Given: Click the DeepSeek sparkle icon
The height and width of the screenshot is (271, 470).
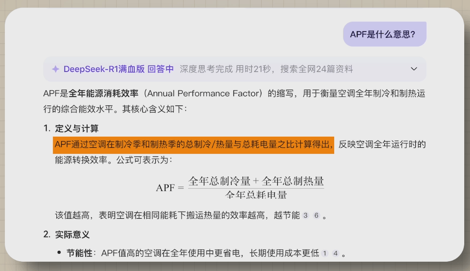Looking at the screenshot, I should coord(55,69).
